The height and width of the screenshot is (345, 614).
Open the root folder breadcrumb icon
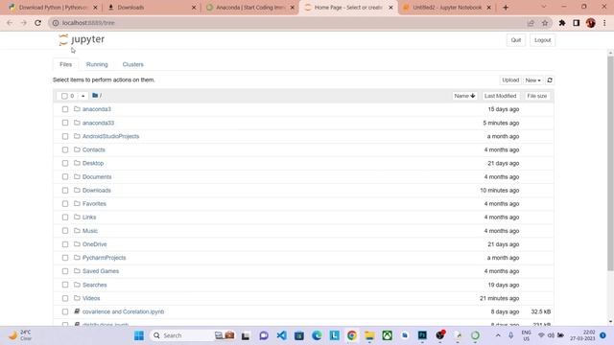tap(95, 96)
